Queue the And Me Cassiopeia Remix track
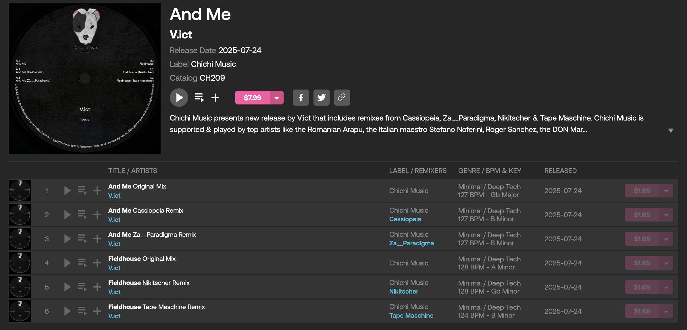The height and width of the screenshot is (330, 687). 82,215
